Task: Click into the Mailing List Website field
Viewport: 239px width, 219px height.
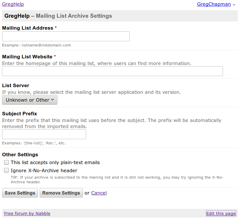Action: [x=112, y=71]
